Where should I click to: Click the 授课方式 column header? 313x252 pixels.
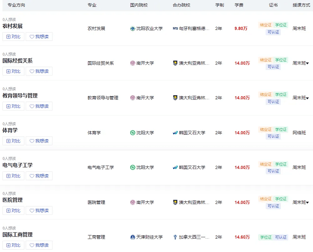(x=301, y=5)
